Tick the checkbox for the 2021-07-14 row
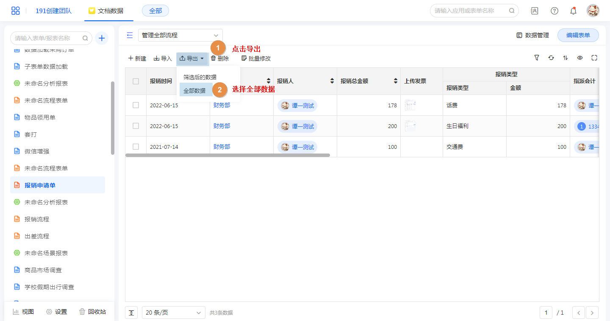 click(136, 147)
